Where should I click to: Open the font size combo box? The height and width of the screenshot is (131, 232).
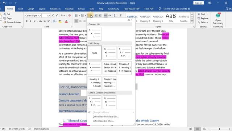46,16
